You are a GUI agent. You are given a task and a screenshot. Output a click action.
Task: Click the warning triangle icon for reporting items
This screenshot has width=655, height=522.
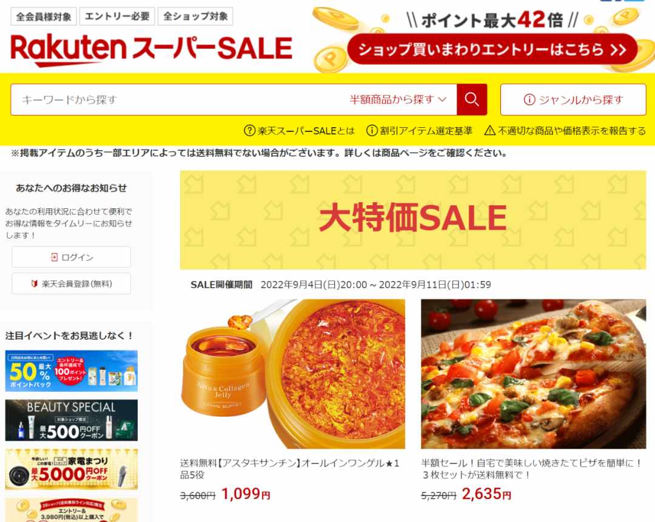click(x=489, y=131)
